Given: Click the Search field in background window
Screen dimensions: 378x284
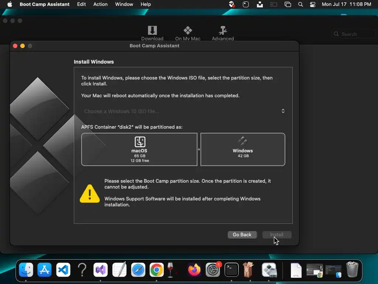Looking at the screenshot, I should [354, 34].
